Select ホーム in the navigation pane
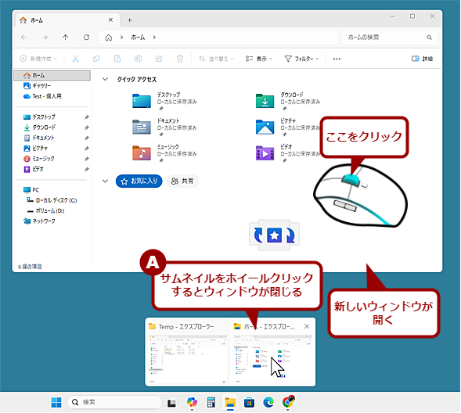 (52, 76)
